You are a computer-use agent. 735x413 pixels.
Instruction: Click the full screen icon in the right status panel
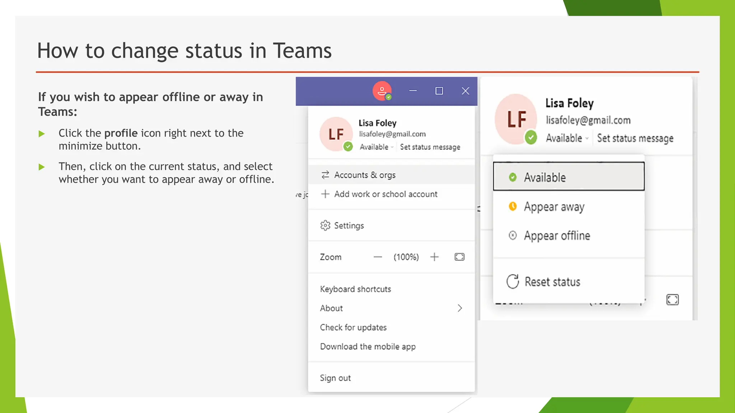pos(673,300)
